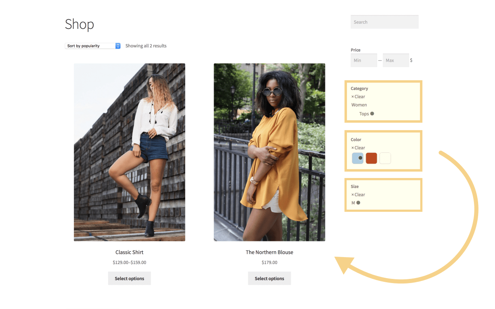Deselect the light blue color swatch

click(x=357, y=158)
